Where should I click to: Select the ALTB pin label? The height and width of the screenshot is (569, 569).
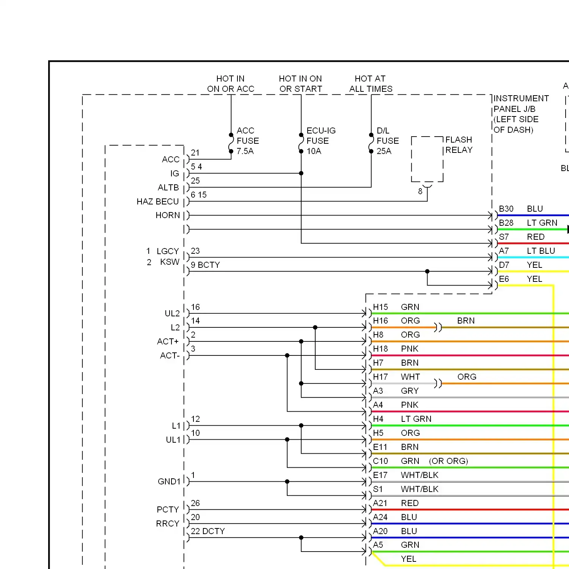(x=168, y=187)
